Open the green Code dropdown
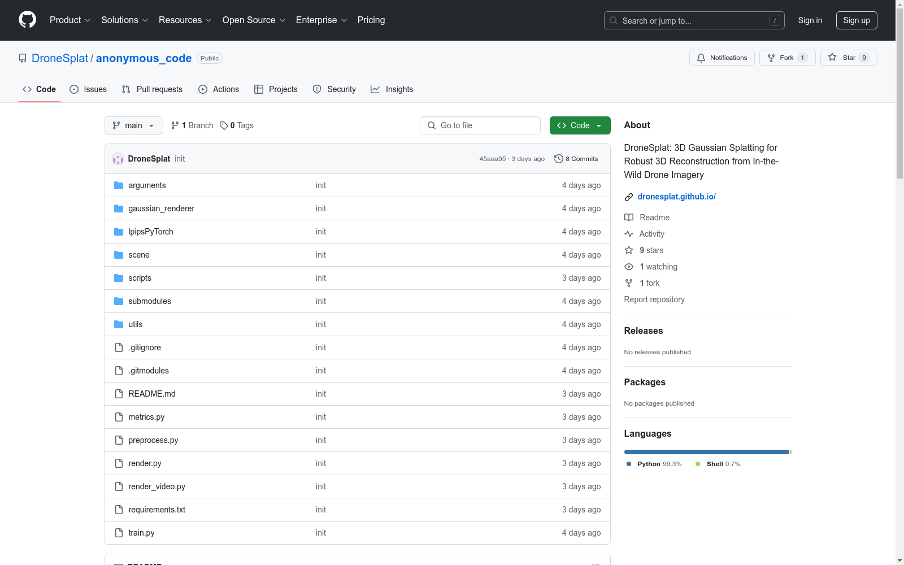 click(580, 125)
